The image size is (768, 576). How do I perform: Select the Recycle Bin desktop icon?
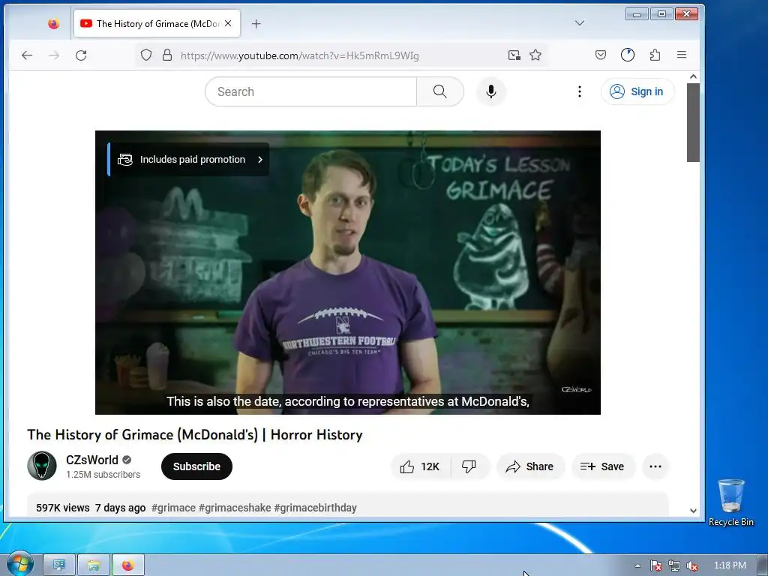(x=730, y=502)
